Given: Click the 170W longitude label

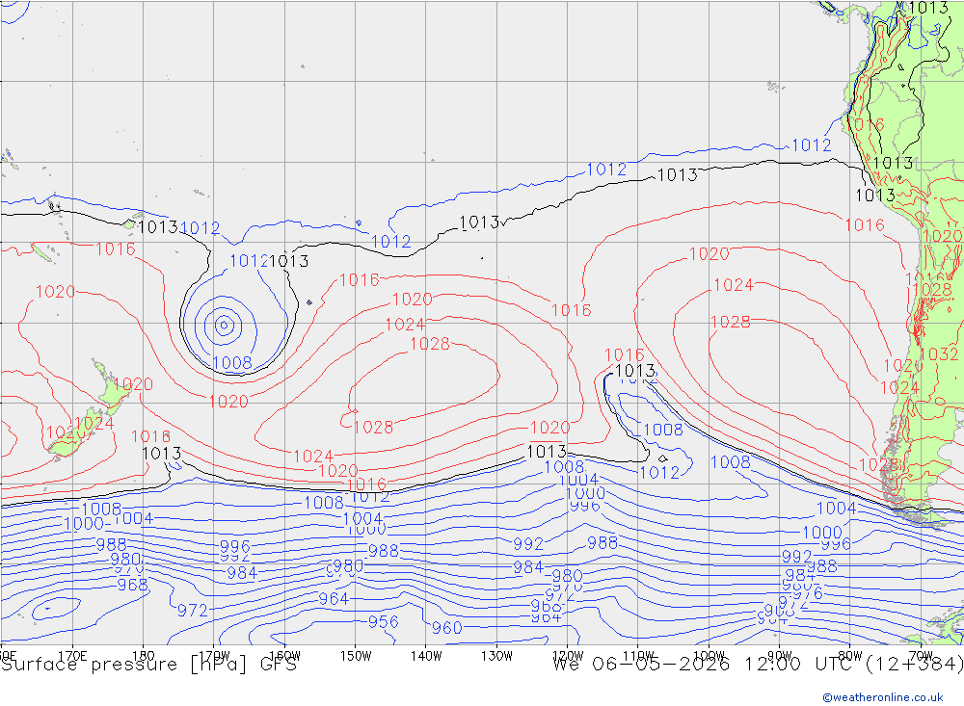Looking at the screenshot, I should pyautogui.click(x=213, y=656).
